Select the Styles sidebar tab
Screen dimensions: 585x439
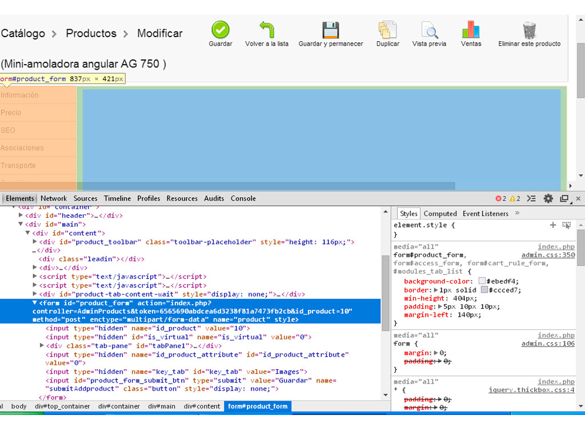coord(408,214)
